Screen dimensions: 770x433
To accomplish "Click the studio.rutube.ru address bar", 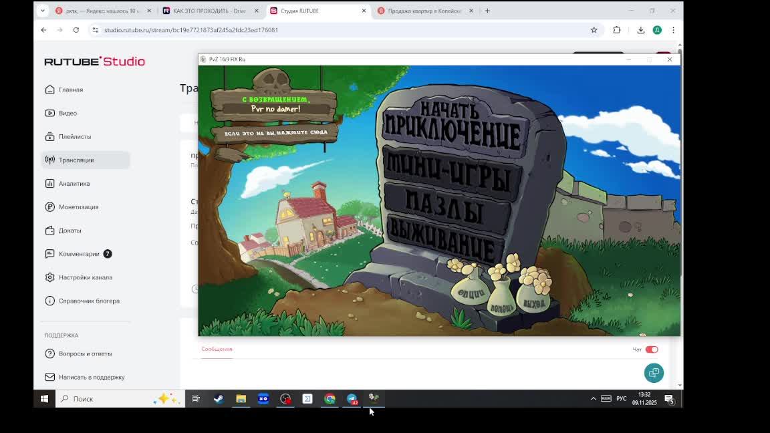I will 344,30.
